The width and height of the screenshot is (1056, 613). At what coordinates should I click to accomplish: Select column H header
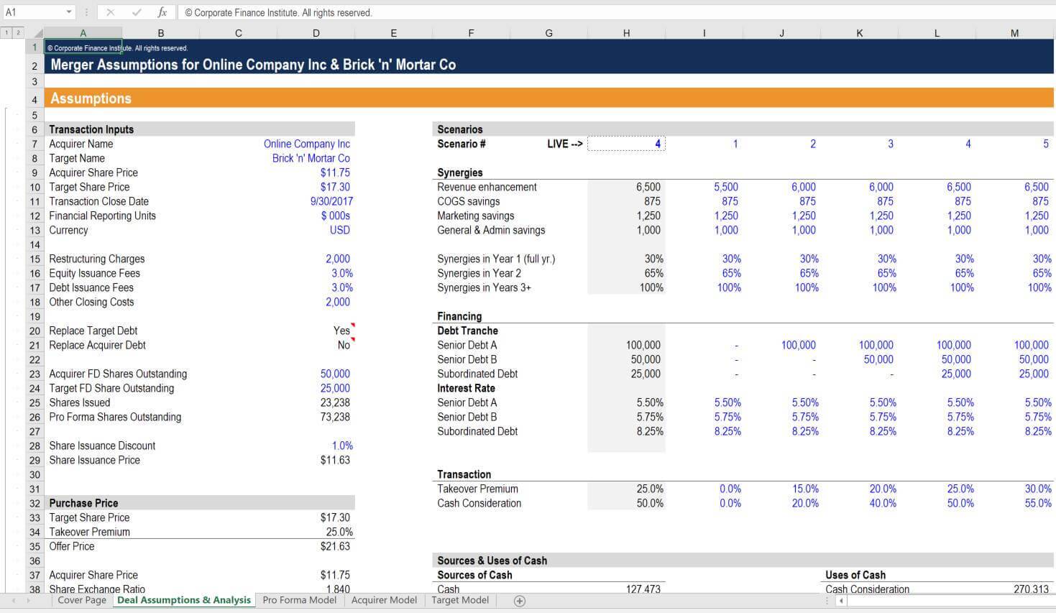coord(626,33)
